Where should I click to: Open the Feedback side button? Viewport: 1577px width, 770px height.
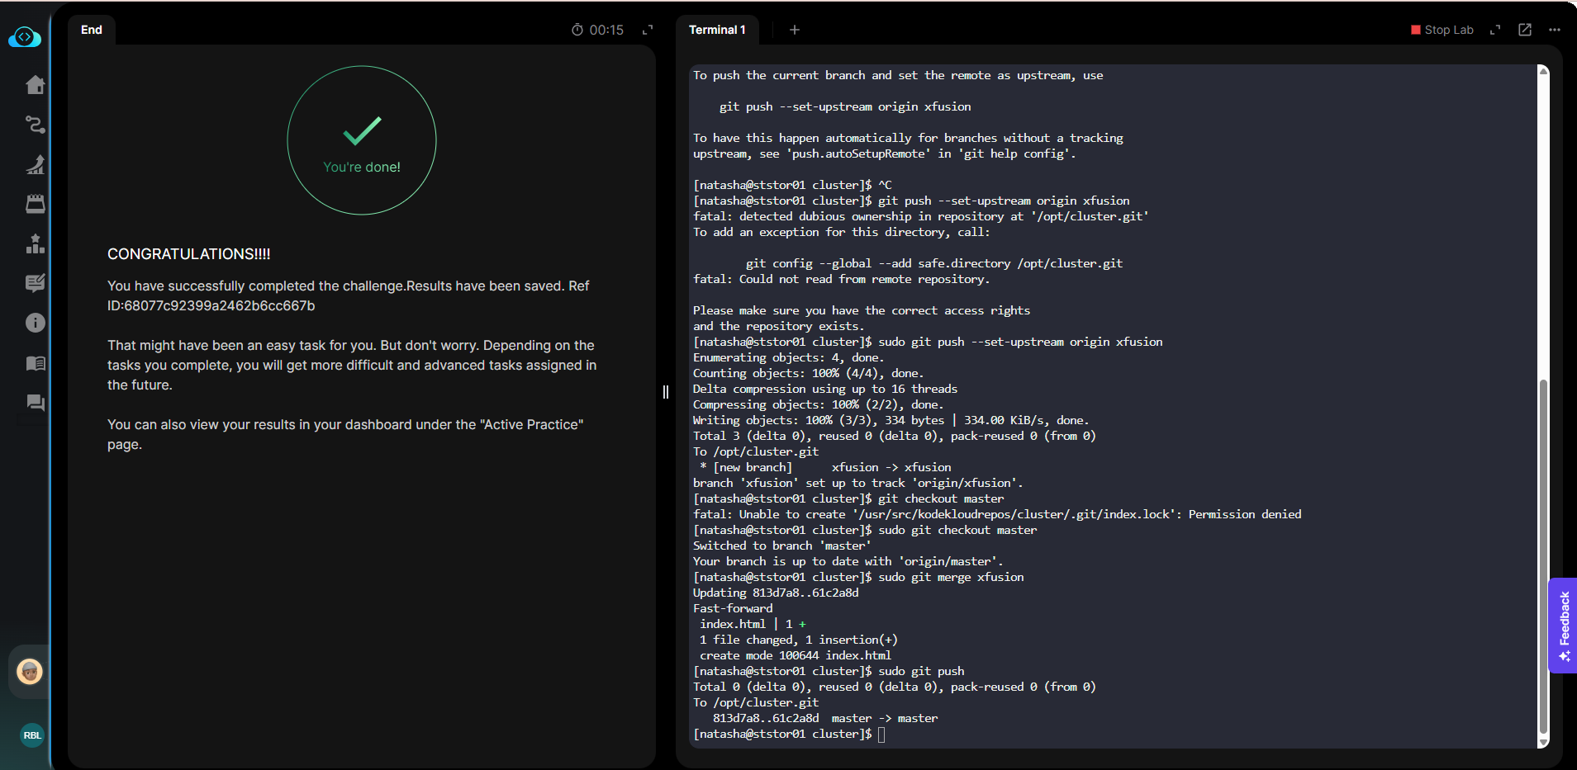point(1563,626)
